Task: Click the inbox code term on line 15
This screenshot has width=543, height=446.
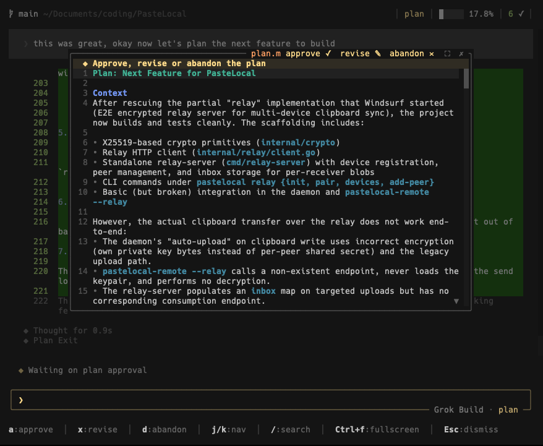Action: point(263,291)
